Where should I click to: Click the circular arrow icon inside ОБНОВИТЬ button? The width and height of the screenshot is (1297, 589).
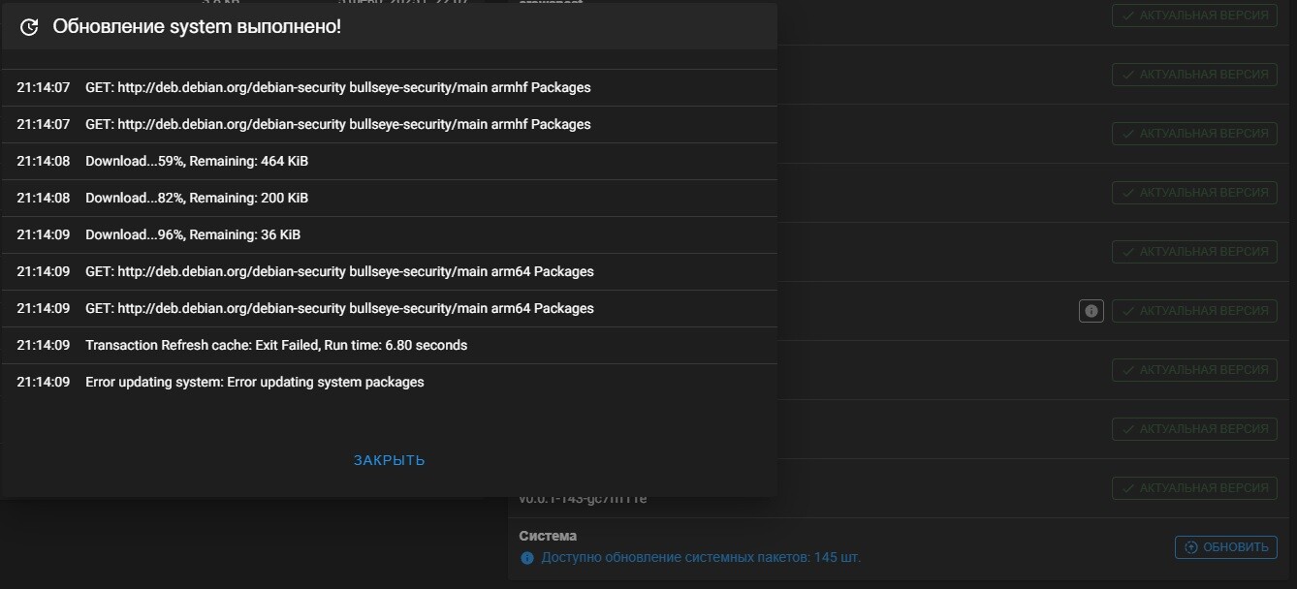1191,547
